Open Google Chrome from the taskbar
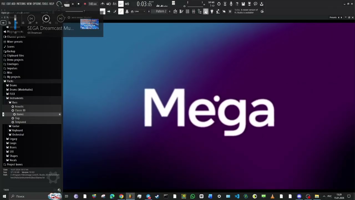This screenshot has height=200, width=355. point(121,196)
